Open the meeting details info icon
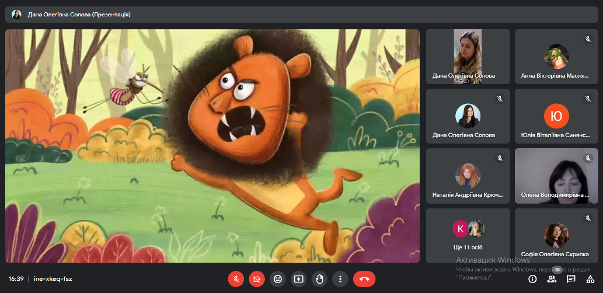This screenshot has height=293, width=603. coord(532,279)
